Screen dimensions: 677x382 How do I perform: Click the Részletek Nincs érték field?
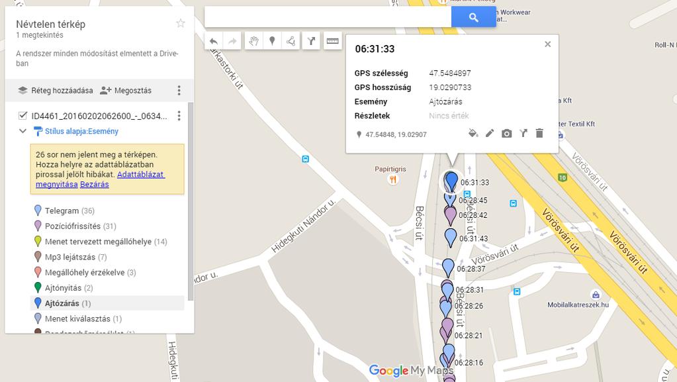pos(449,116)
